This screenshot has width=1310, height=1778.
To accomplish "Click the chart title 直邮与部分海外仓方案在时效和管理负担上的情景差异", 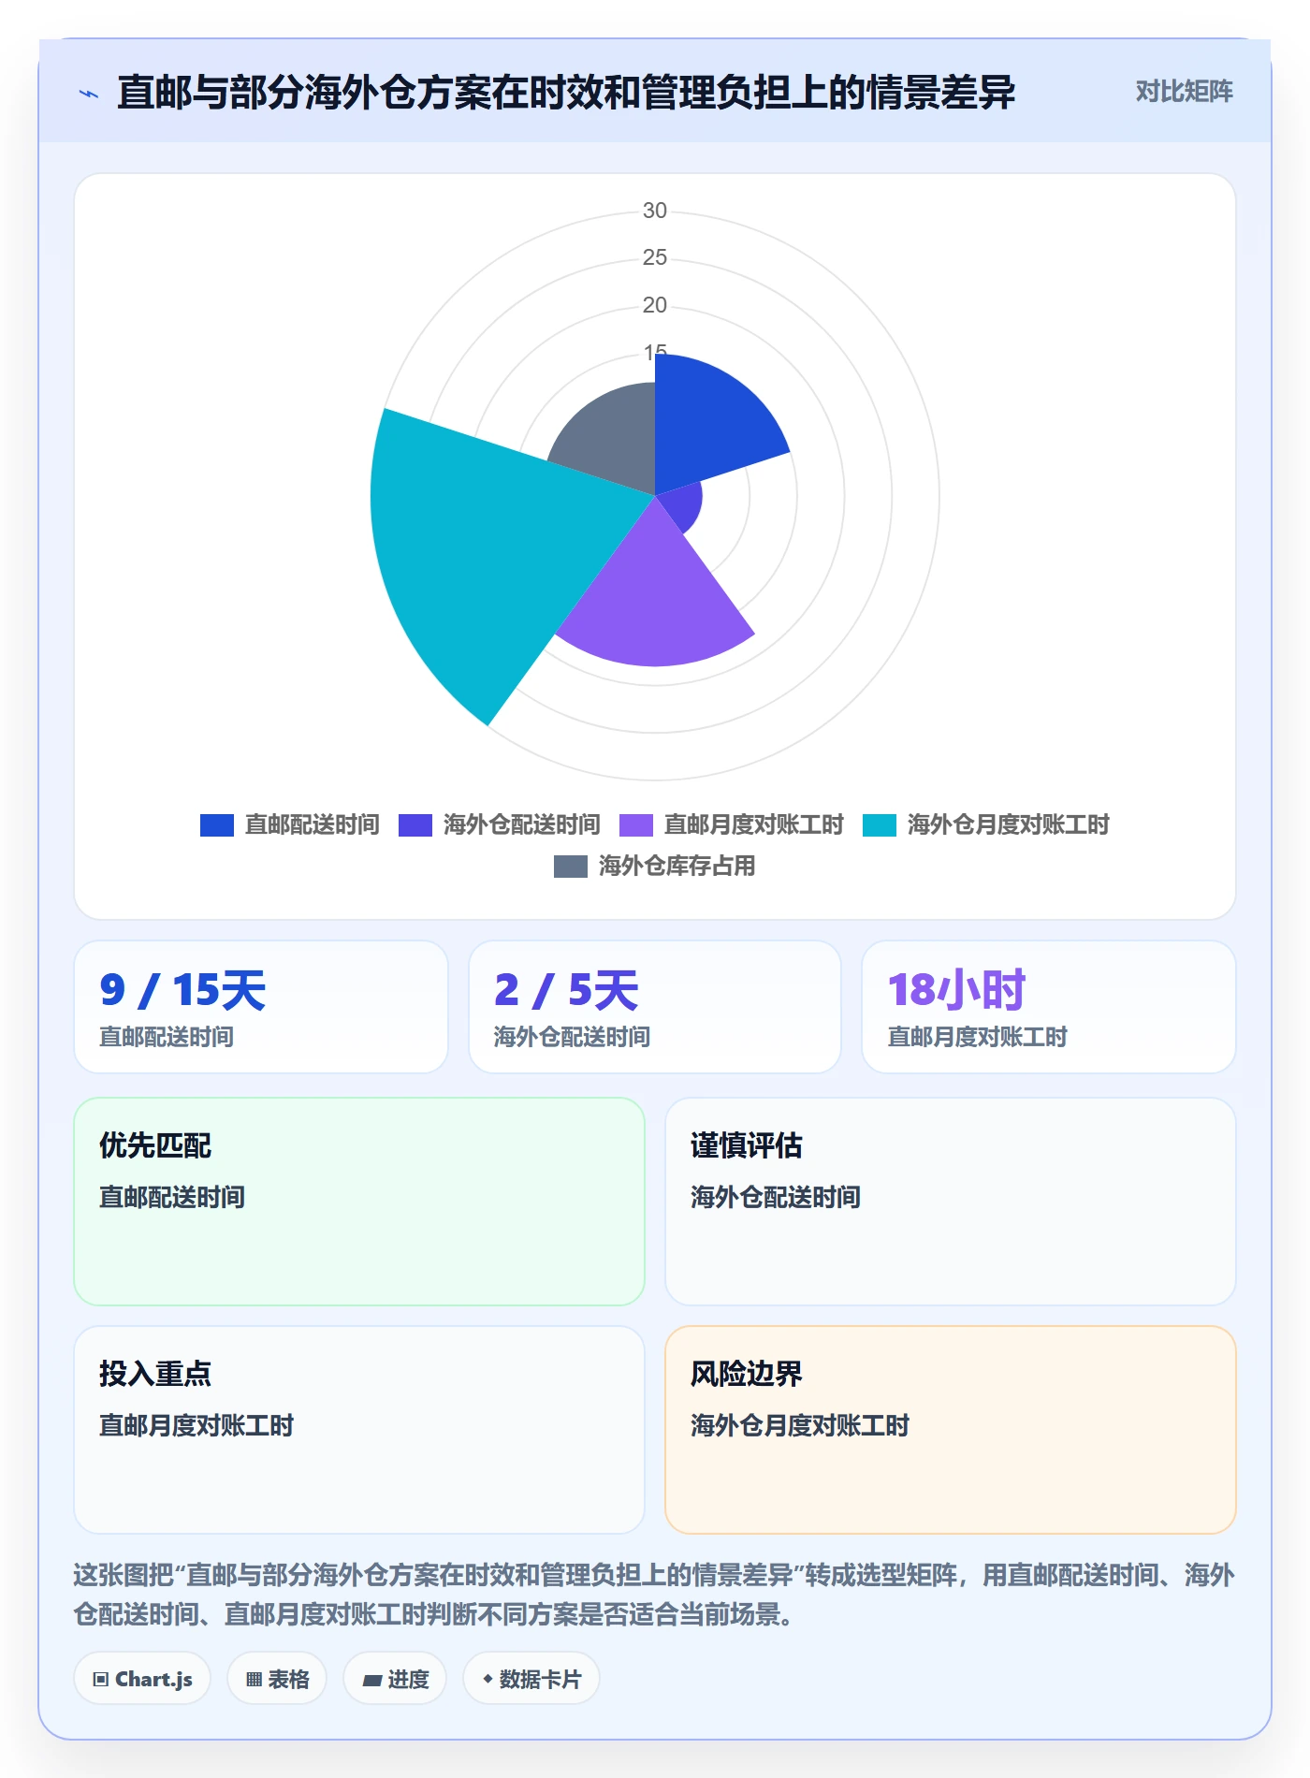I will (566, 93).
